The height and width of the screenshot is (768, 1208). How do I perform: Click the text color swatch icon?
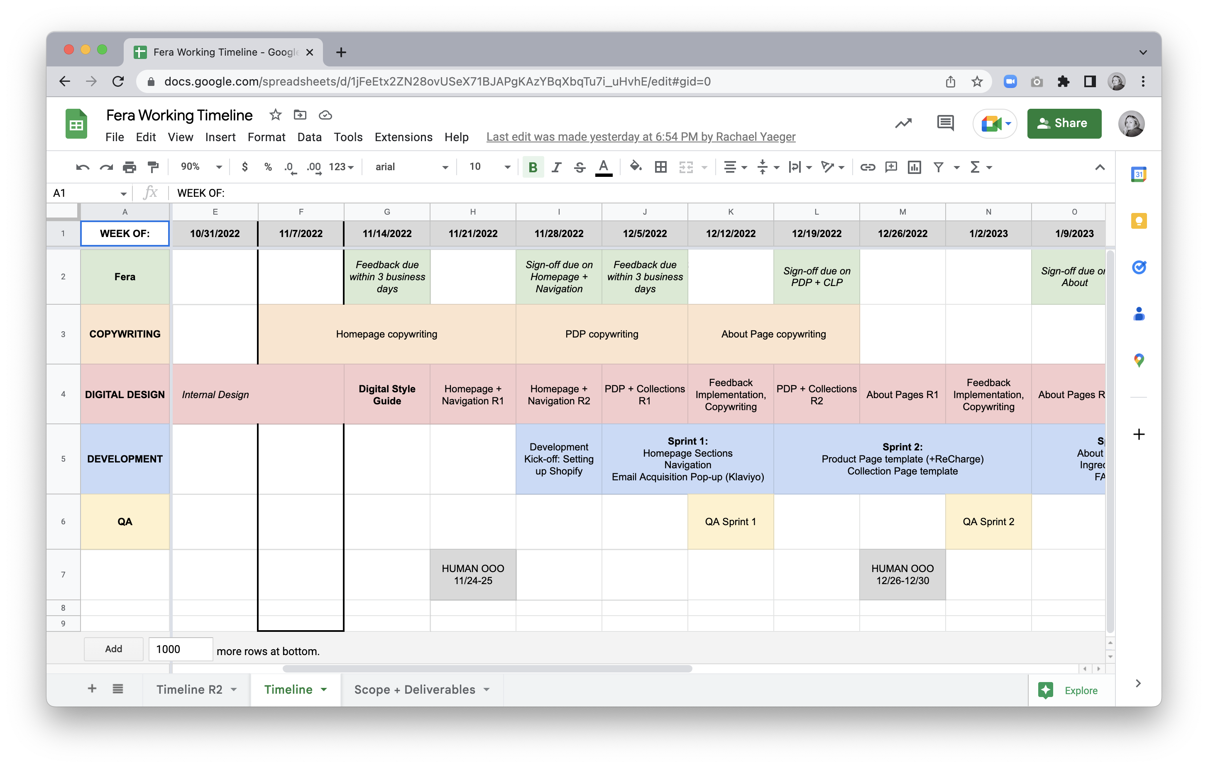tap(604, 167)
